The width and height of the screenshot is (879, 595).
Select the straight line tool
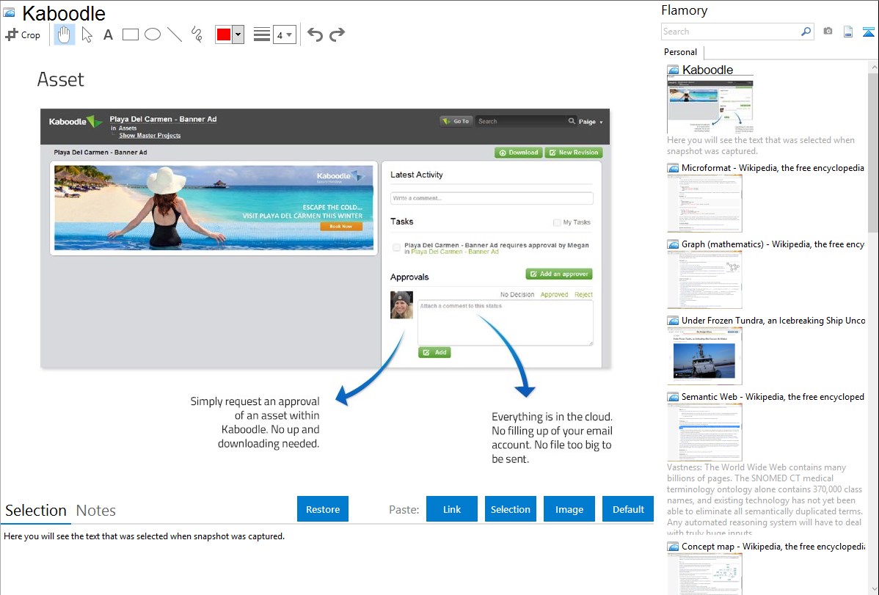click(175, 34)
